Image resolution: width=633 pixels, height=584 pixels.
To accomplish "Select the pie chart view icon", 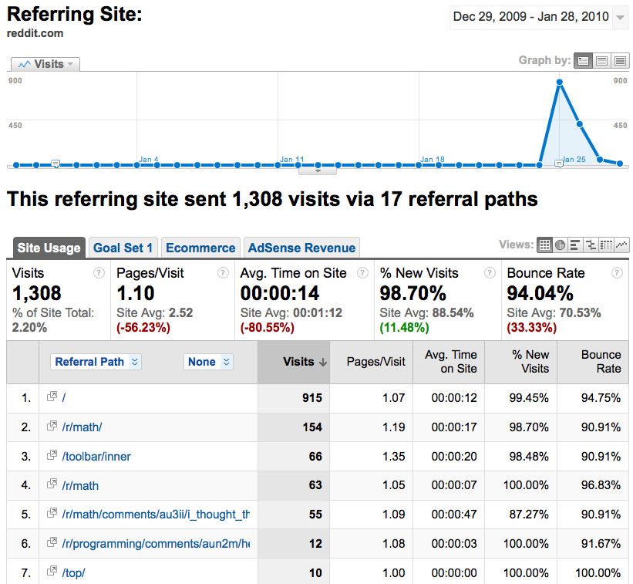I will (560, 245).
